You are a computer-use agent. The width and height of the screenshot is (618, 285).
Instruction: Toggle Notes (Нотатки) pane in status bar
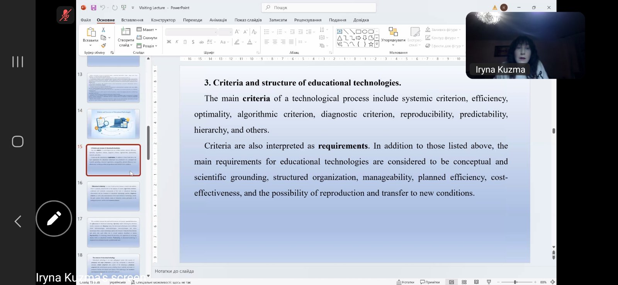click(x=405, y=282)
